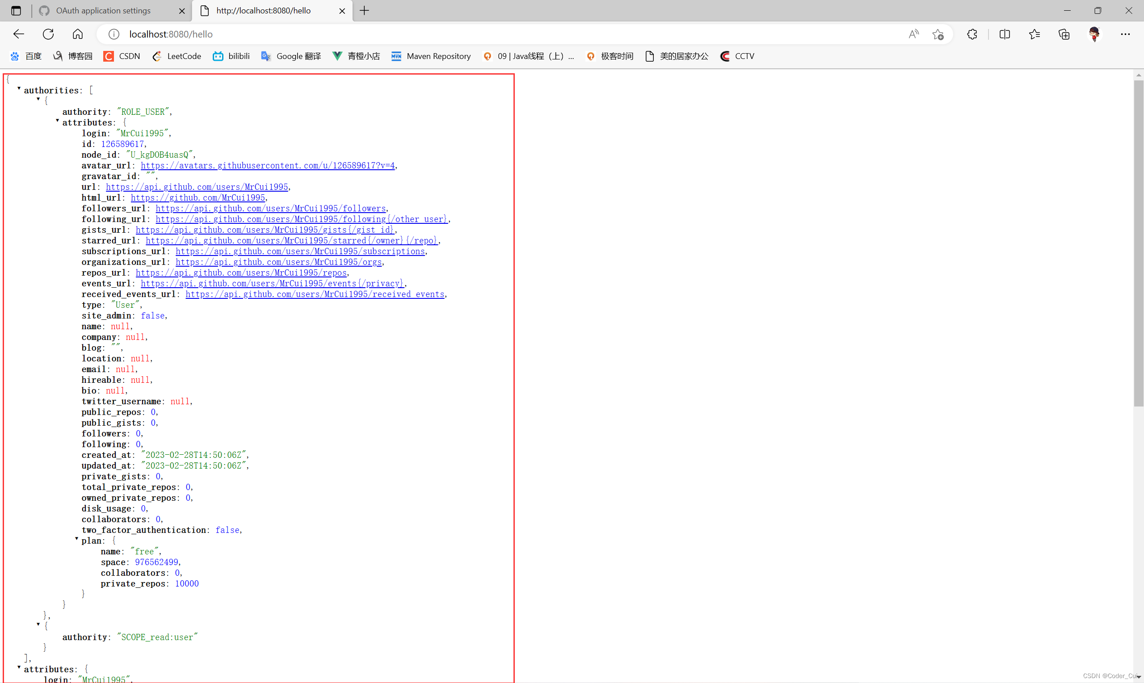Refresh the localhost page
The height and width of the screenshot is (683, 1144).
(x=48, y=34)
